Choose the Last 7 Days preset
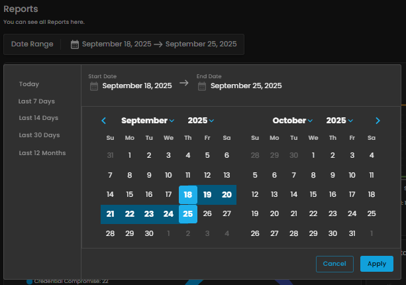 pyautogui.click(x=36, y=101)
